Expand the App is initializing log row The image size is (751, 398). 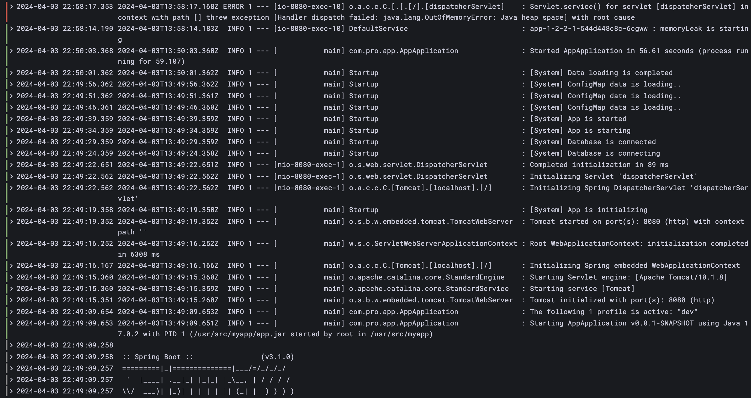point(11,210)
